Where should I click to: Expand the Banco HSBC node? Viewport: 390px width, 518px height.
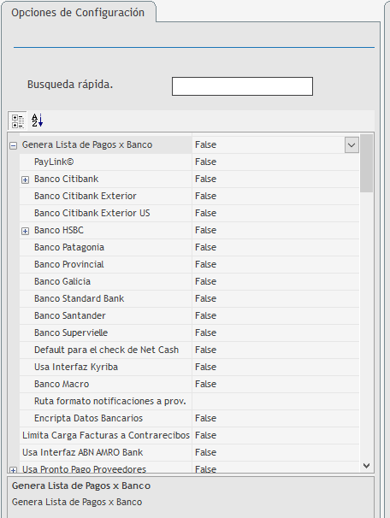point(25,231)
